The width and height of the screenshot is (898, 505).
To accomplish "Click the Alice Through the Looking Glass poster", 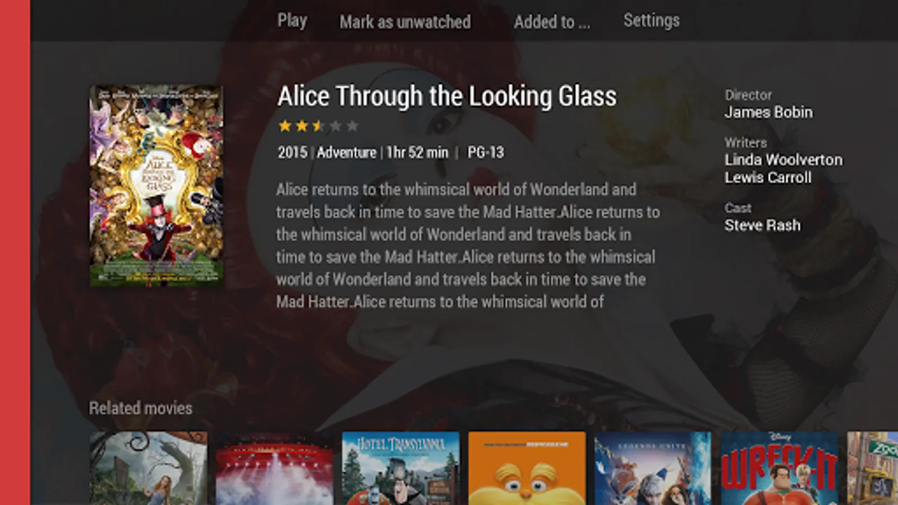I will [x=157, y=186].
